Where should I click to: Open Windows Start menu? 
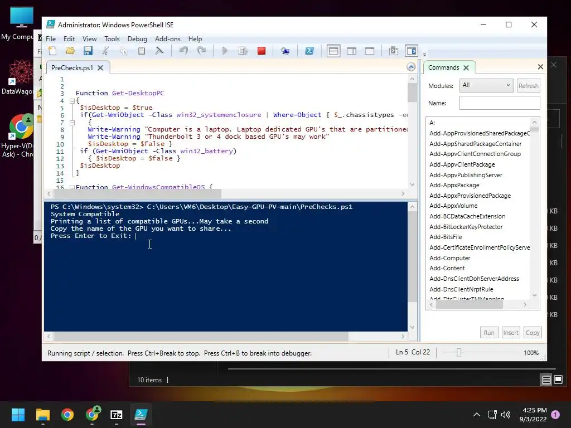tap(18, 415)
